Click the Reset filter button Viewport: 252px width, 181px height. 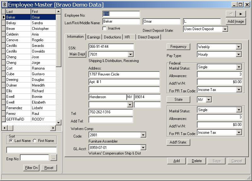tap(49, 168)
